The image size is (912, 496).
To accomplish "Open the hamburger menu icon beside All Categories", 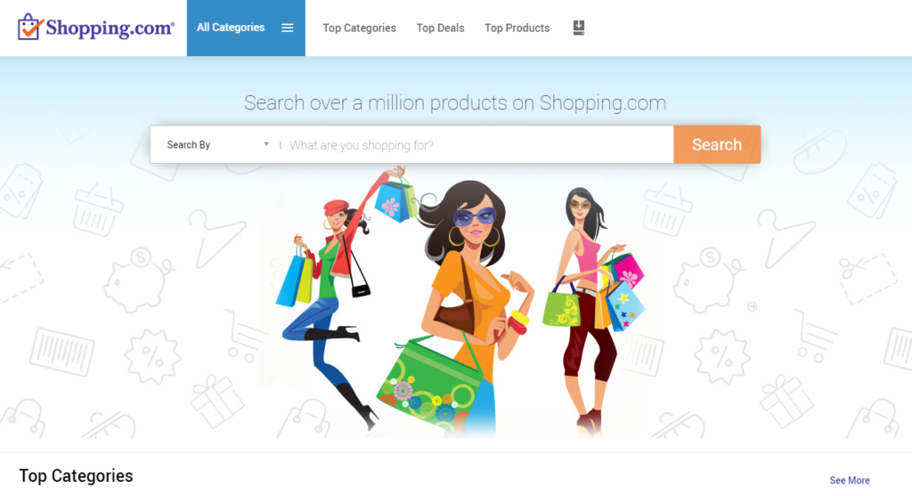I will 288,28.
